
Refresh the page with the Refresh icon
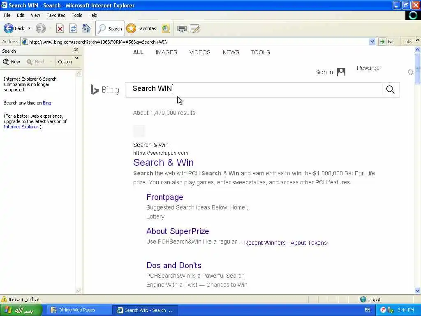tap(73, 28)
